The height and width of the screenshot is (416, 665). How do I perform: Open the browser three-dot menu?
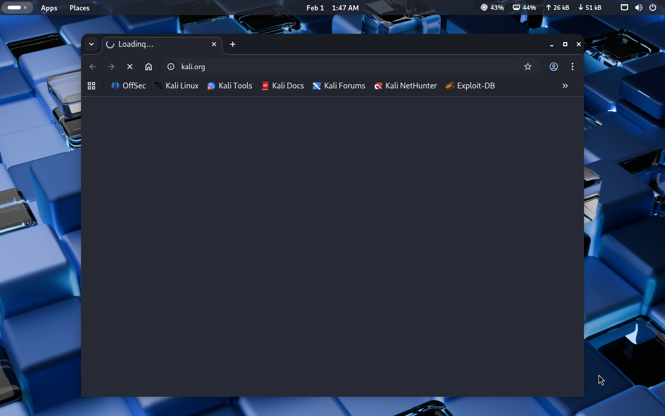pos(573,67)
